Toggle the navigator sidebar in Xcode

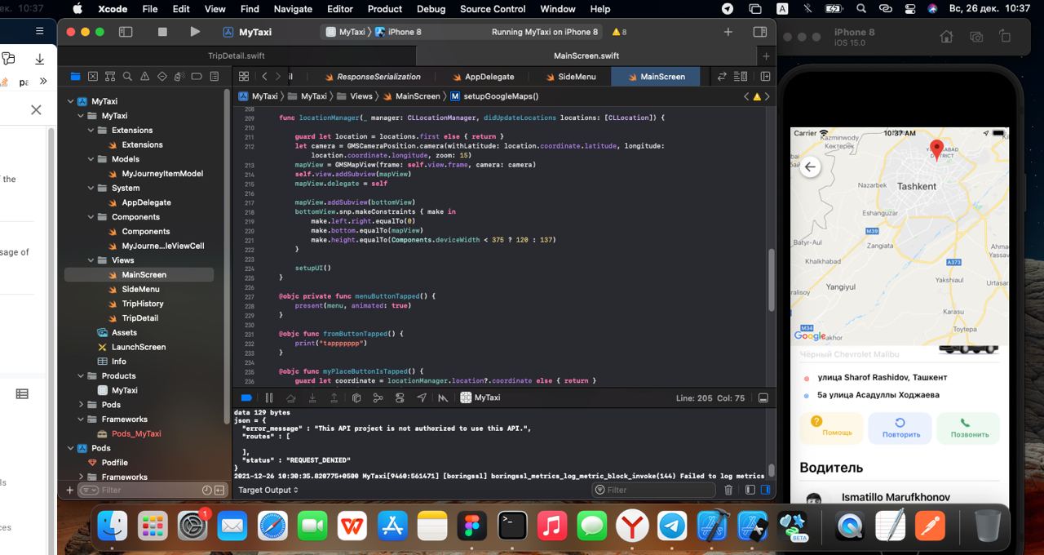(x=126, y=32)
